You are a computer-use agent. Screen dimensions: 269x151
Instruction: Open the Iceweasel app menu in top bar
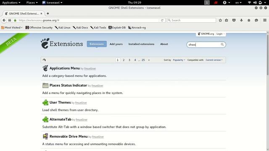pos(52,3)
